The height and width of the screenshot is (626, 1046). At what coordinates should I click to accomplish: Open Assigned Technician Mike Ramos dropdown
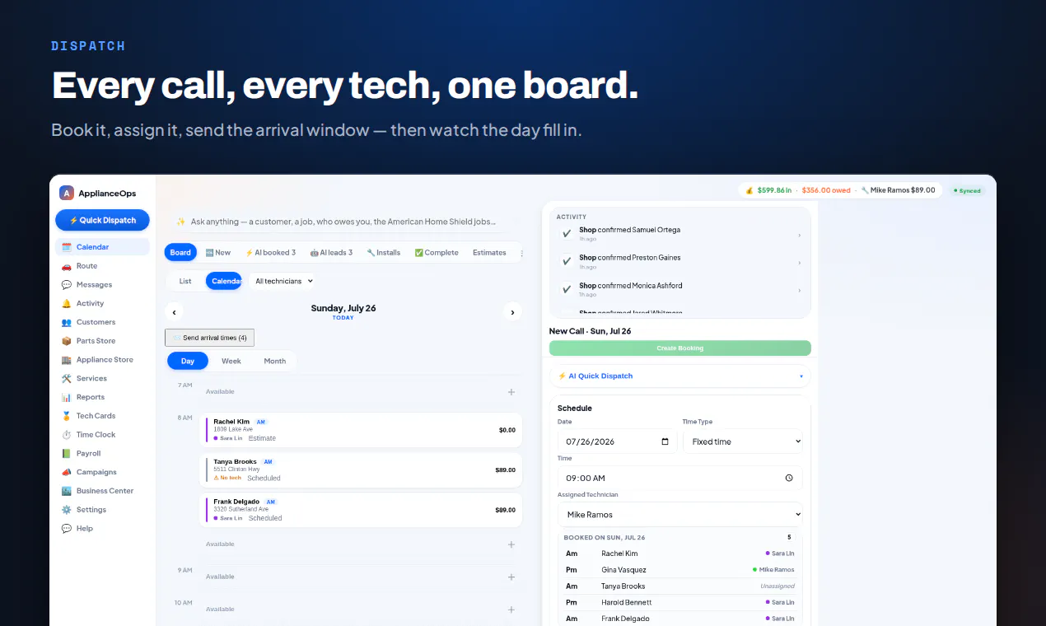(680, 514)
